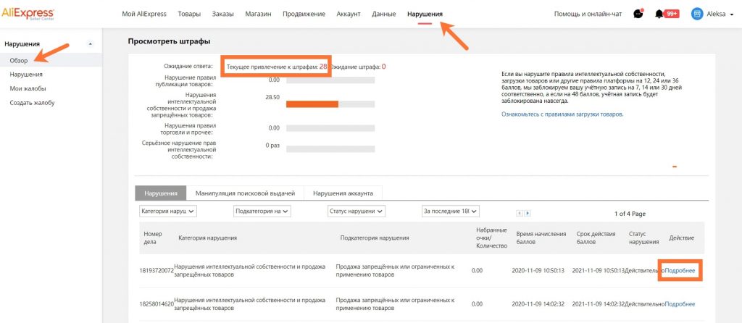Image resolution: width=742 pixels, height=323 pixels.
Task: Click Подробнее for case 18258014620
Action: [x=680, y=304]
